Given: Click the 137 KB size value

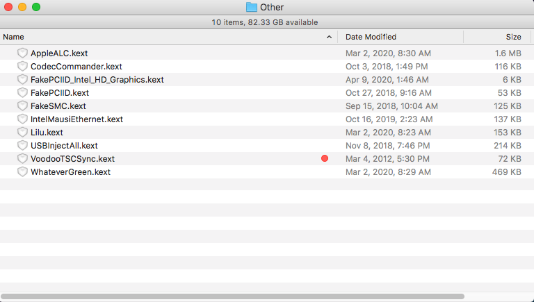Looking at the screenshot, I should click(508, 119).
